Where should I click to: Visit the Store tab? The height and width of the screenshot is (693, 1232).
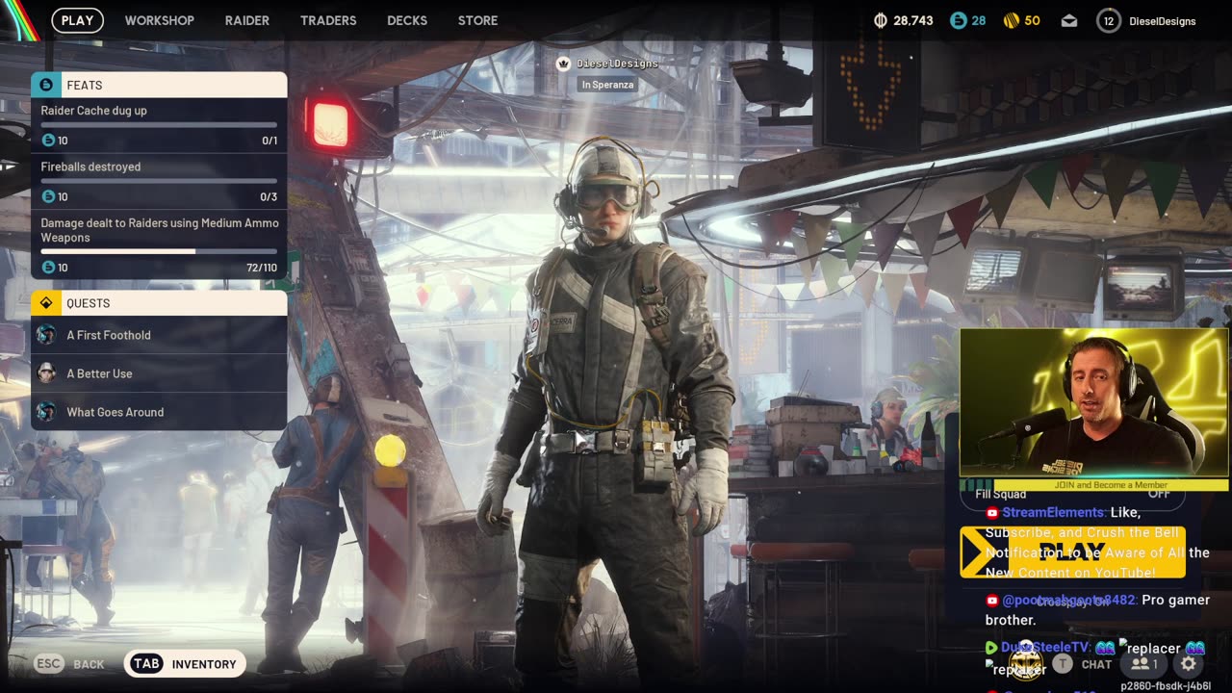477,20
